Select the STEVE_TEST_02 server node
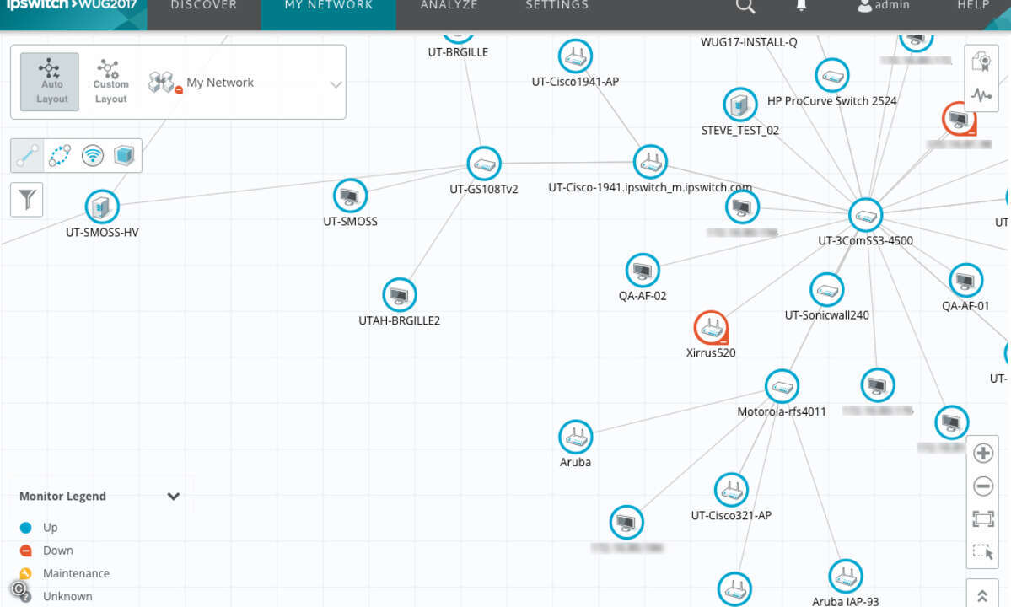The width and height of the screenshot is (1011, 607). [739, 105]
